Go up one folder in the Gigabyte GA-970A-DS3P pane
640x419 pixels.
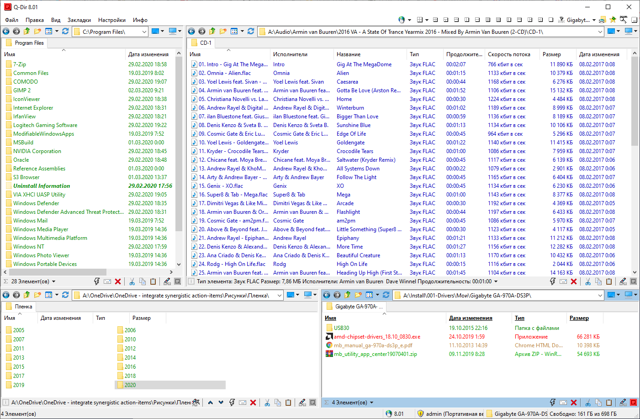[x=348, y=295]
